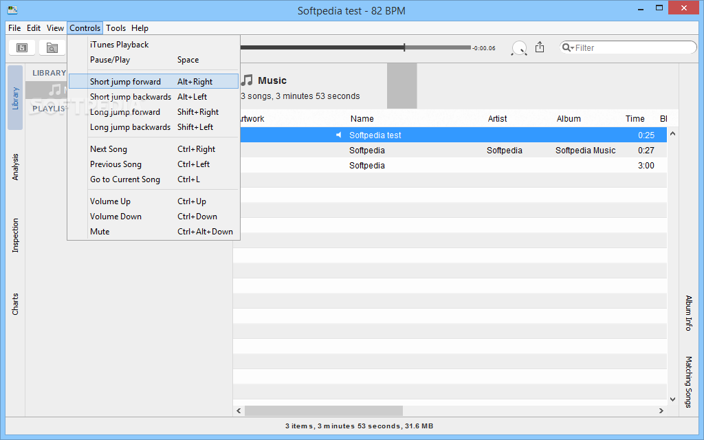Viewport: 704px width, 440px height.
Task: Click the status bar items summary text
Action: click(359, 426)
